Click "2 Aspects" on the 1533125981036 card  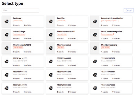tap(60, 92)
